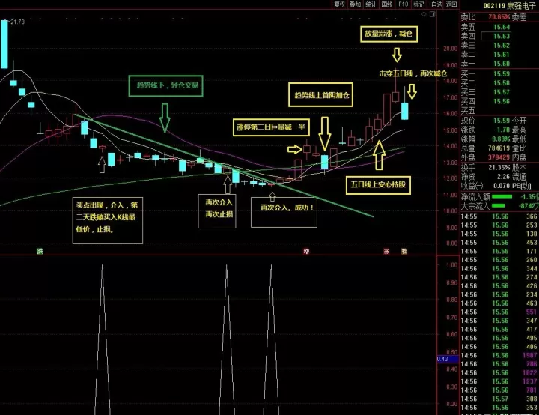Click the stock title 002119 康强电子

[510, 6]
